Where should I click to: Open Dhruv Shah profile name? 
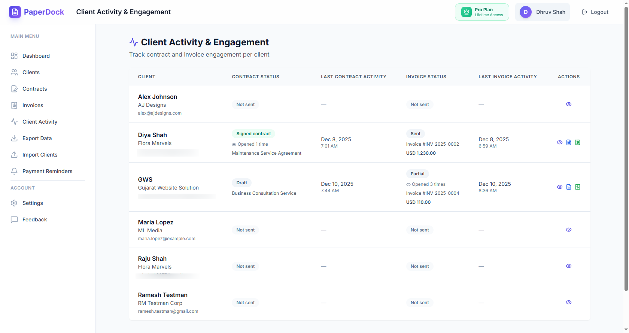point(551,12)
